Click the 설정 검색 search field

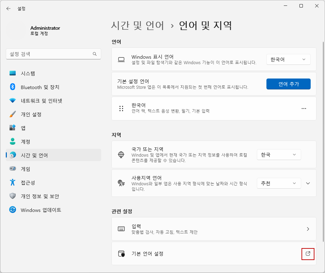click(x=53, y=54)
